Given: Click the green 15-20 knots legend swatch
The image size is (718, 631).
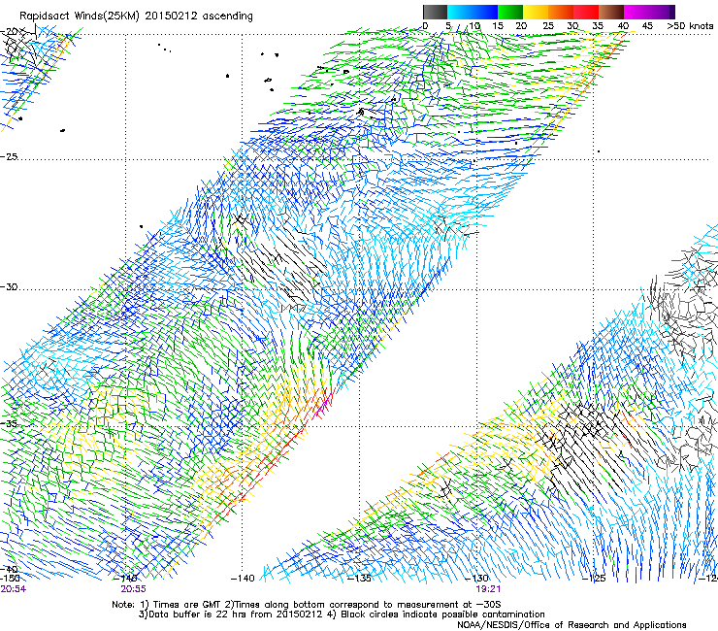Looking at the screenshot, I should point(510,12).
